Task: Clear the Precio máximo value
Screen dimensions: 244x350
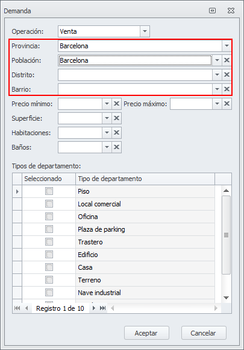Action: [x=227, y=104]
